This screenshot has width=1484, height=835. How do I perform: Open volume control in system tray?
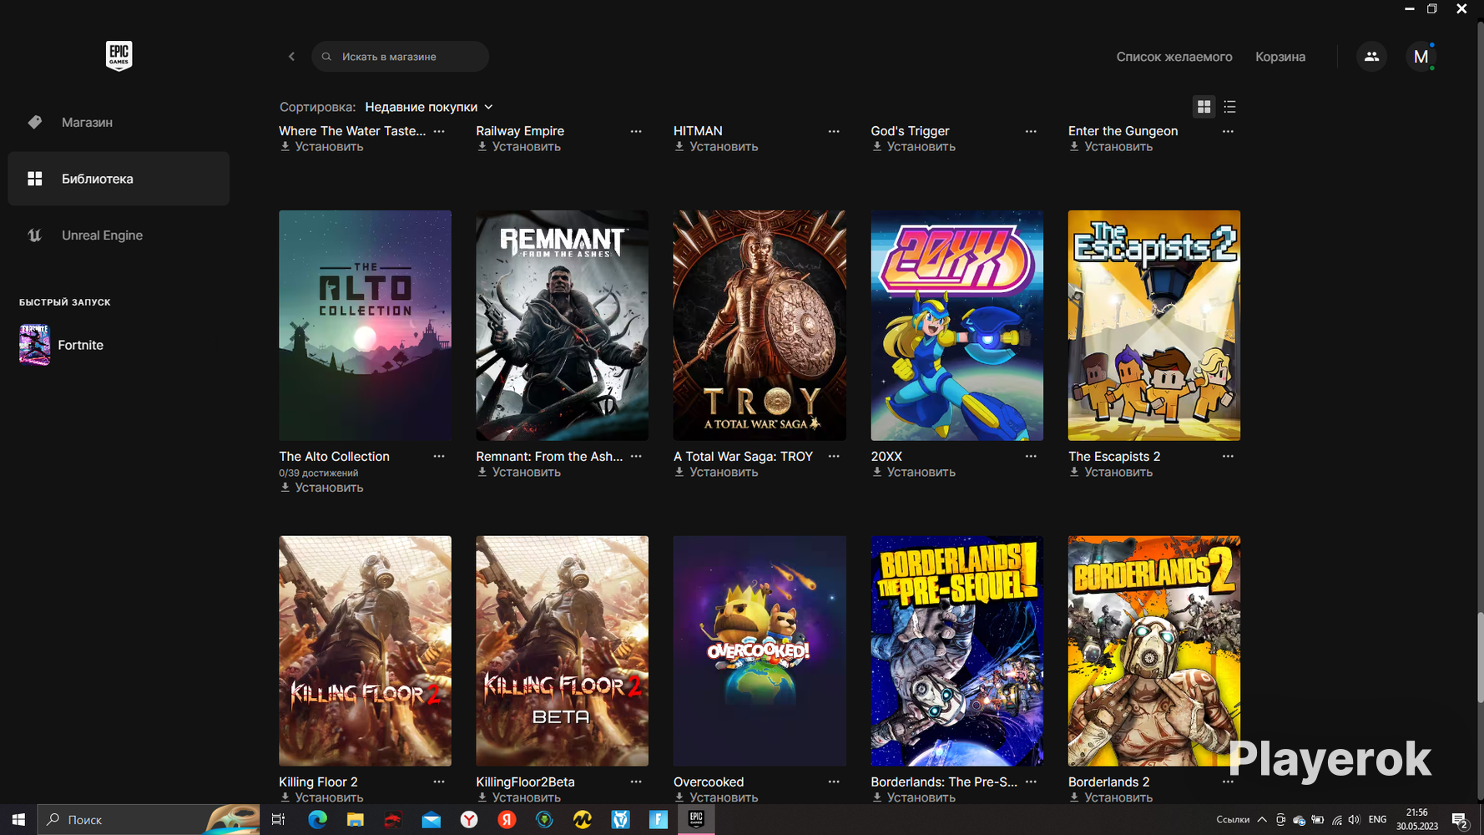1354,820
